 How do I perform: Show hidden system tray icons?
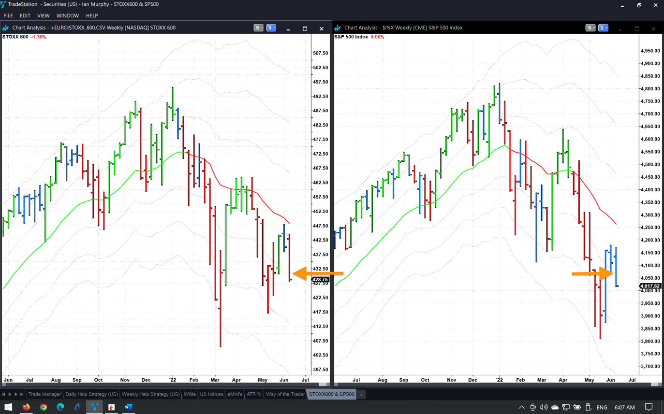pos(521,407)
